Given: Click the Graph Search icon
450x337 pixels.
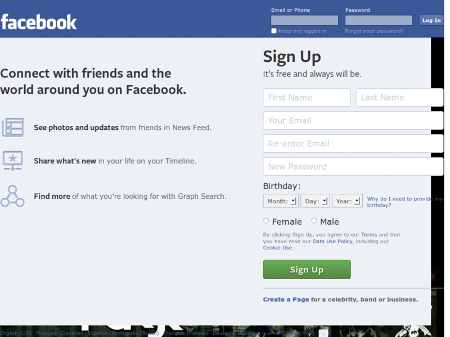Looking at the screenshot, I should click(x=12, y=196).
